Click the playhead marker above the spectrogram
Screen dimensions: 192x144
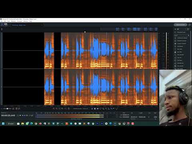coord(85,32)
